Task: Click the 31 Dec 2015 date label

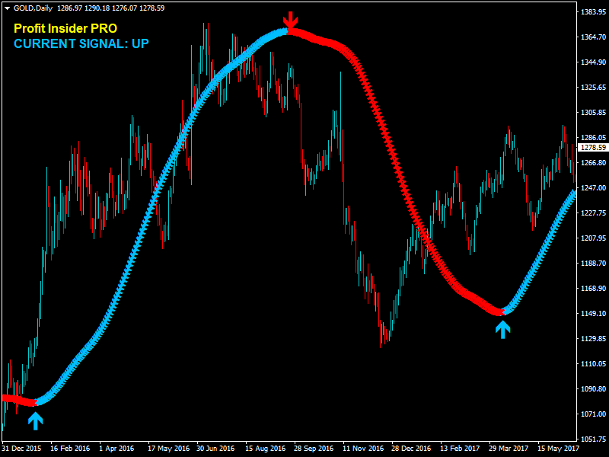Action: (21, 449)
